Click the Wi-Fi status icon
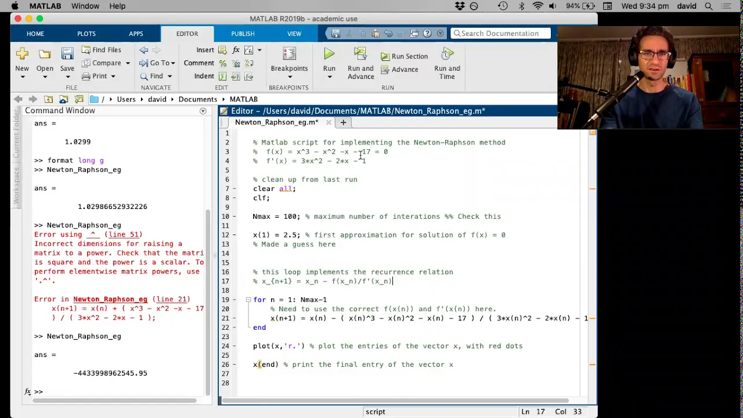This screenshot has height=418, width=743. (x=538, y=6)
